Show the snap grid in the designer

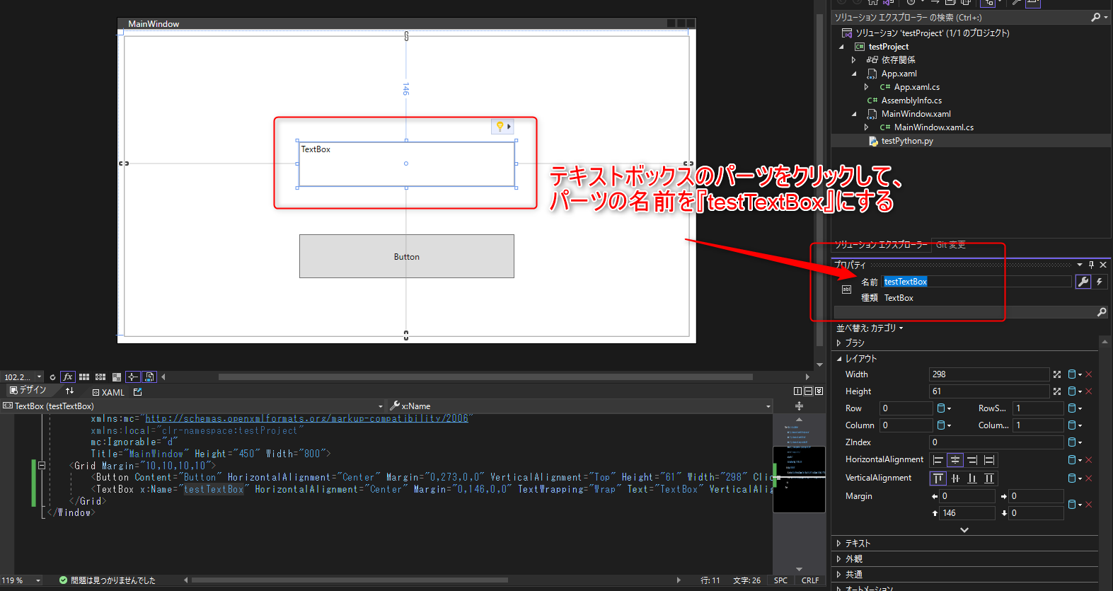pos(84,377)
